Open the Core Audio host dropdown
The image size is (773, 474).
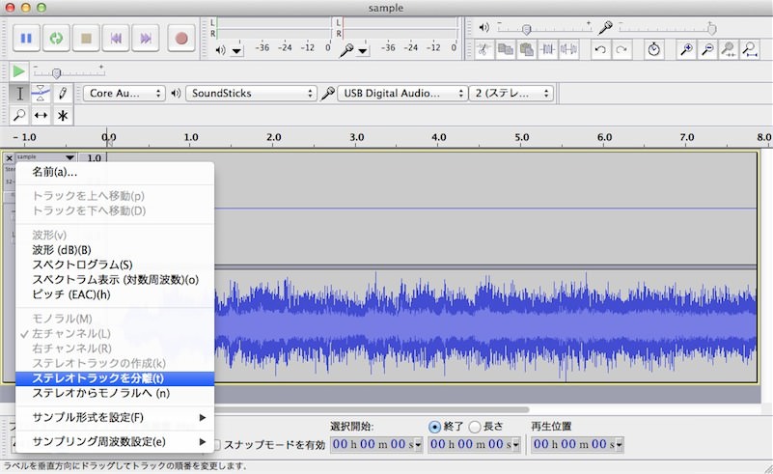[x=124, y=93]
